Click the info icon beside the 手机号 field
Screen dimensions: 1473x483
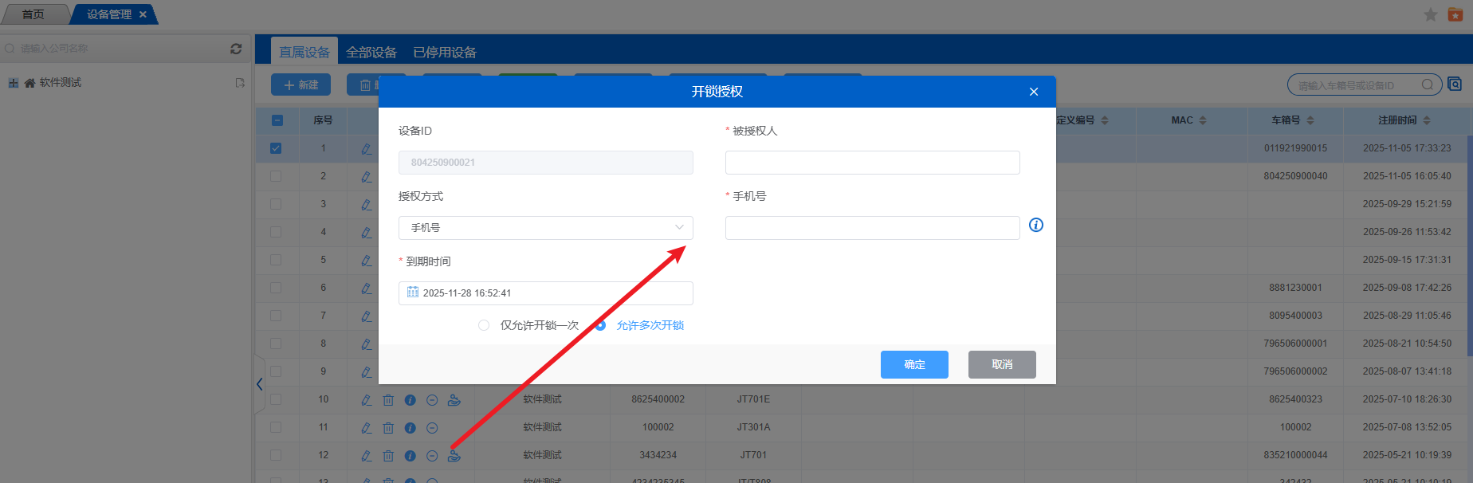(x=1035, y=226)
